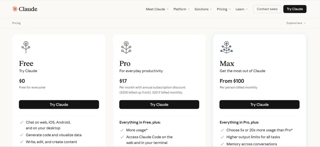Screen dimensions: 320x147
Task: Click checkmark beside 'Choose 5x or 20x more usage'
Action: [222, 130]
